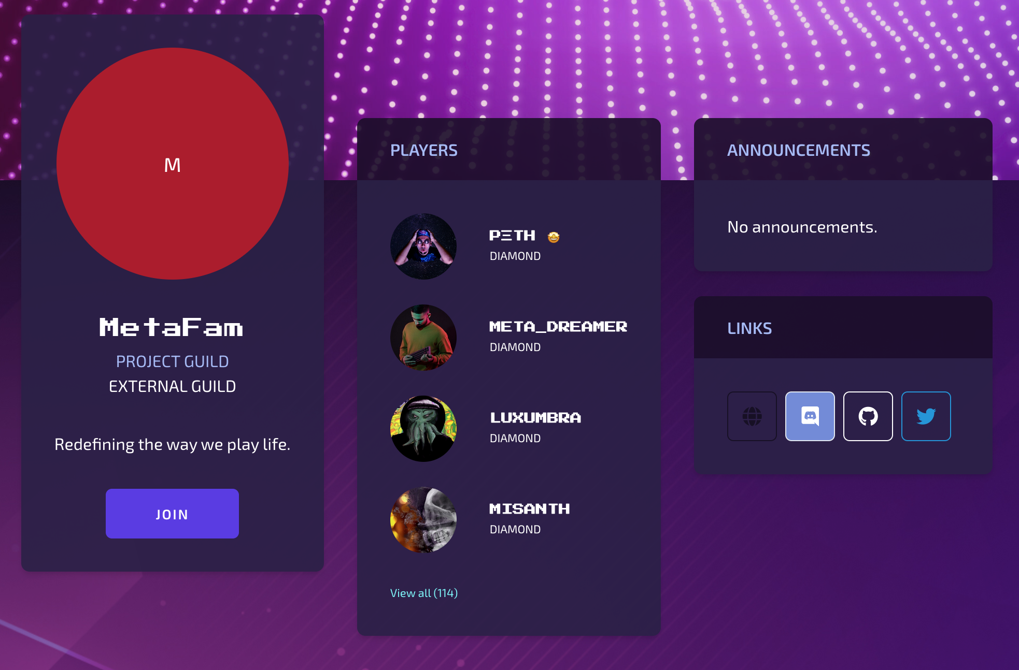This screenshot has width=1019, height=670.
Task: Select the MISANTH player name
Action: pos(529,509)
